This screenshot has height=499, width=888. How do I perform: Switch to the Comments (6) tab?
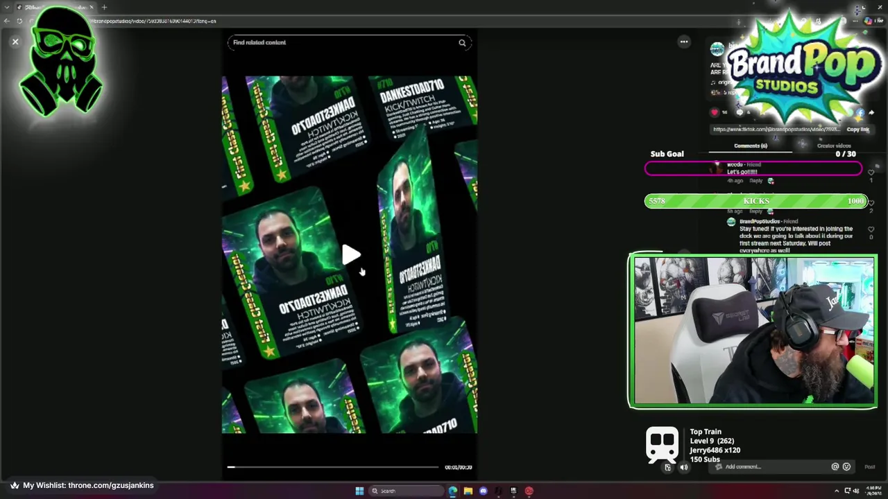point(751,146)
